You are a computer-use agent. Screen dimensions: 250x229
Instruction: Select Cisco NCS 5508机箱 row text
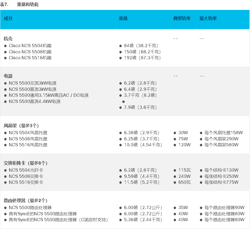pos(30,52)
